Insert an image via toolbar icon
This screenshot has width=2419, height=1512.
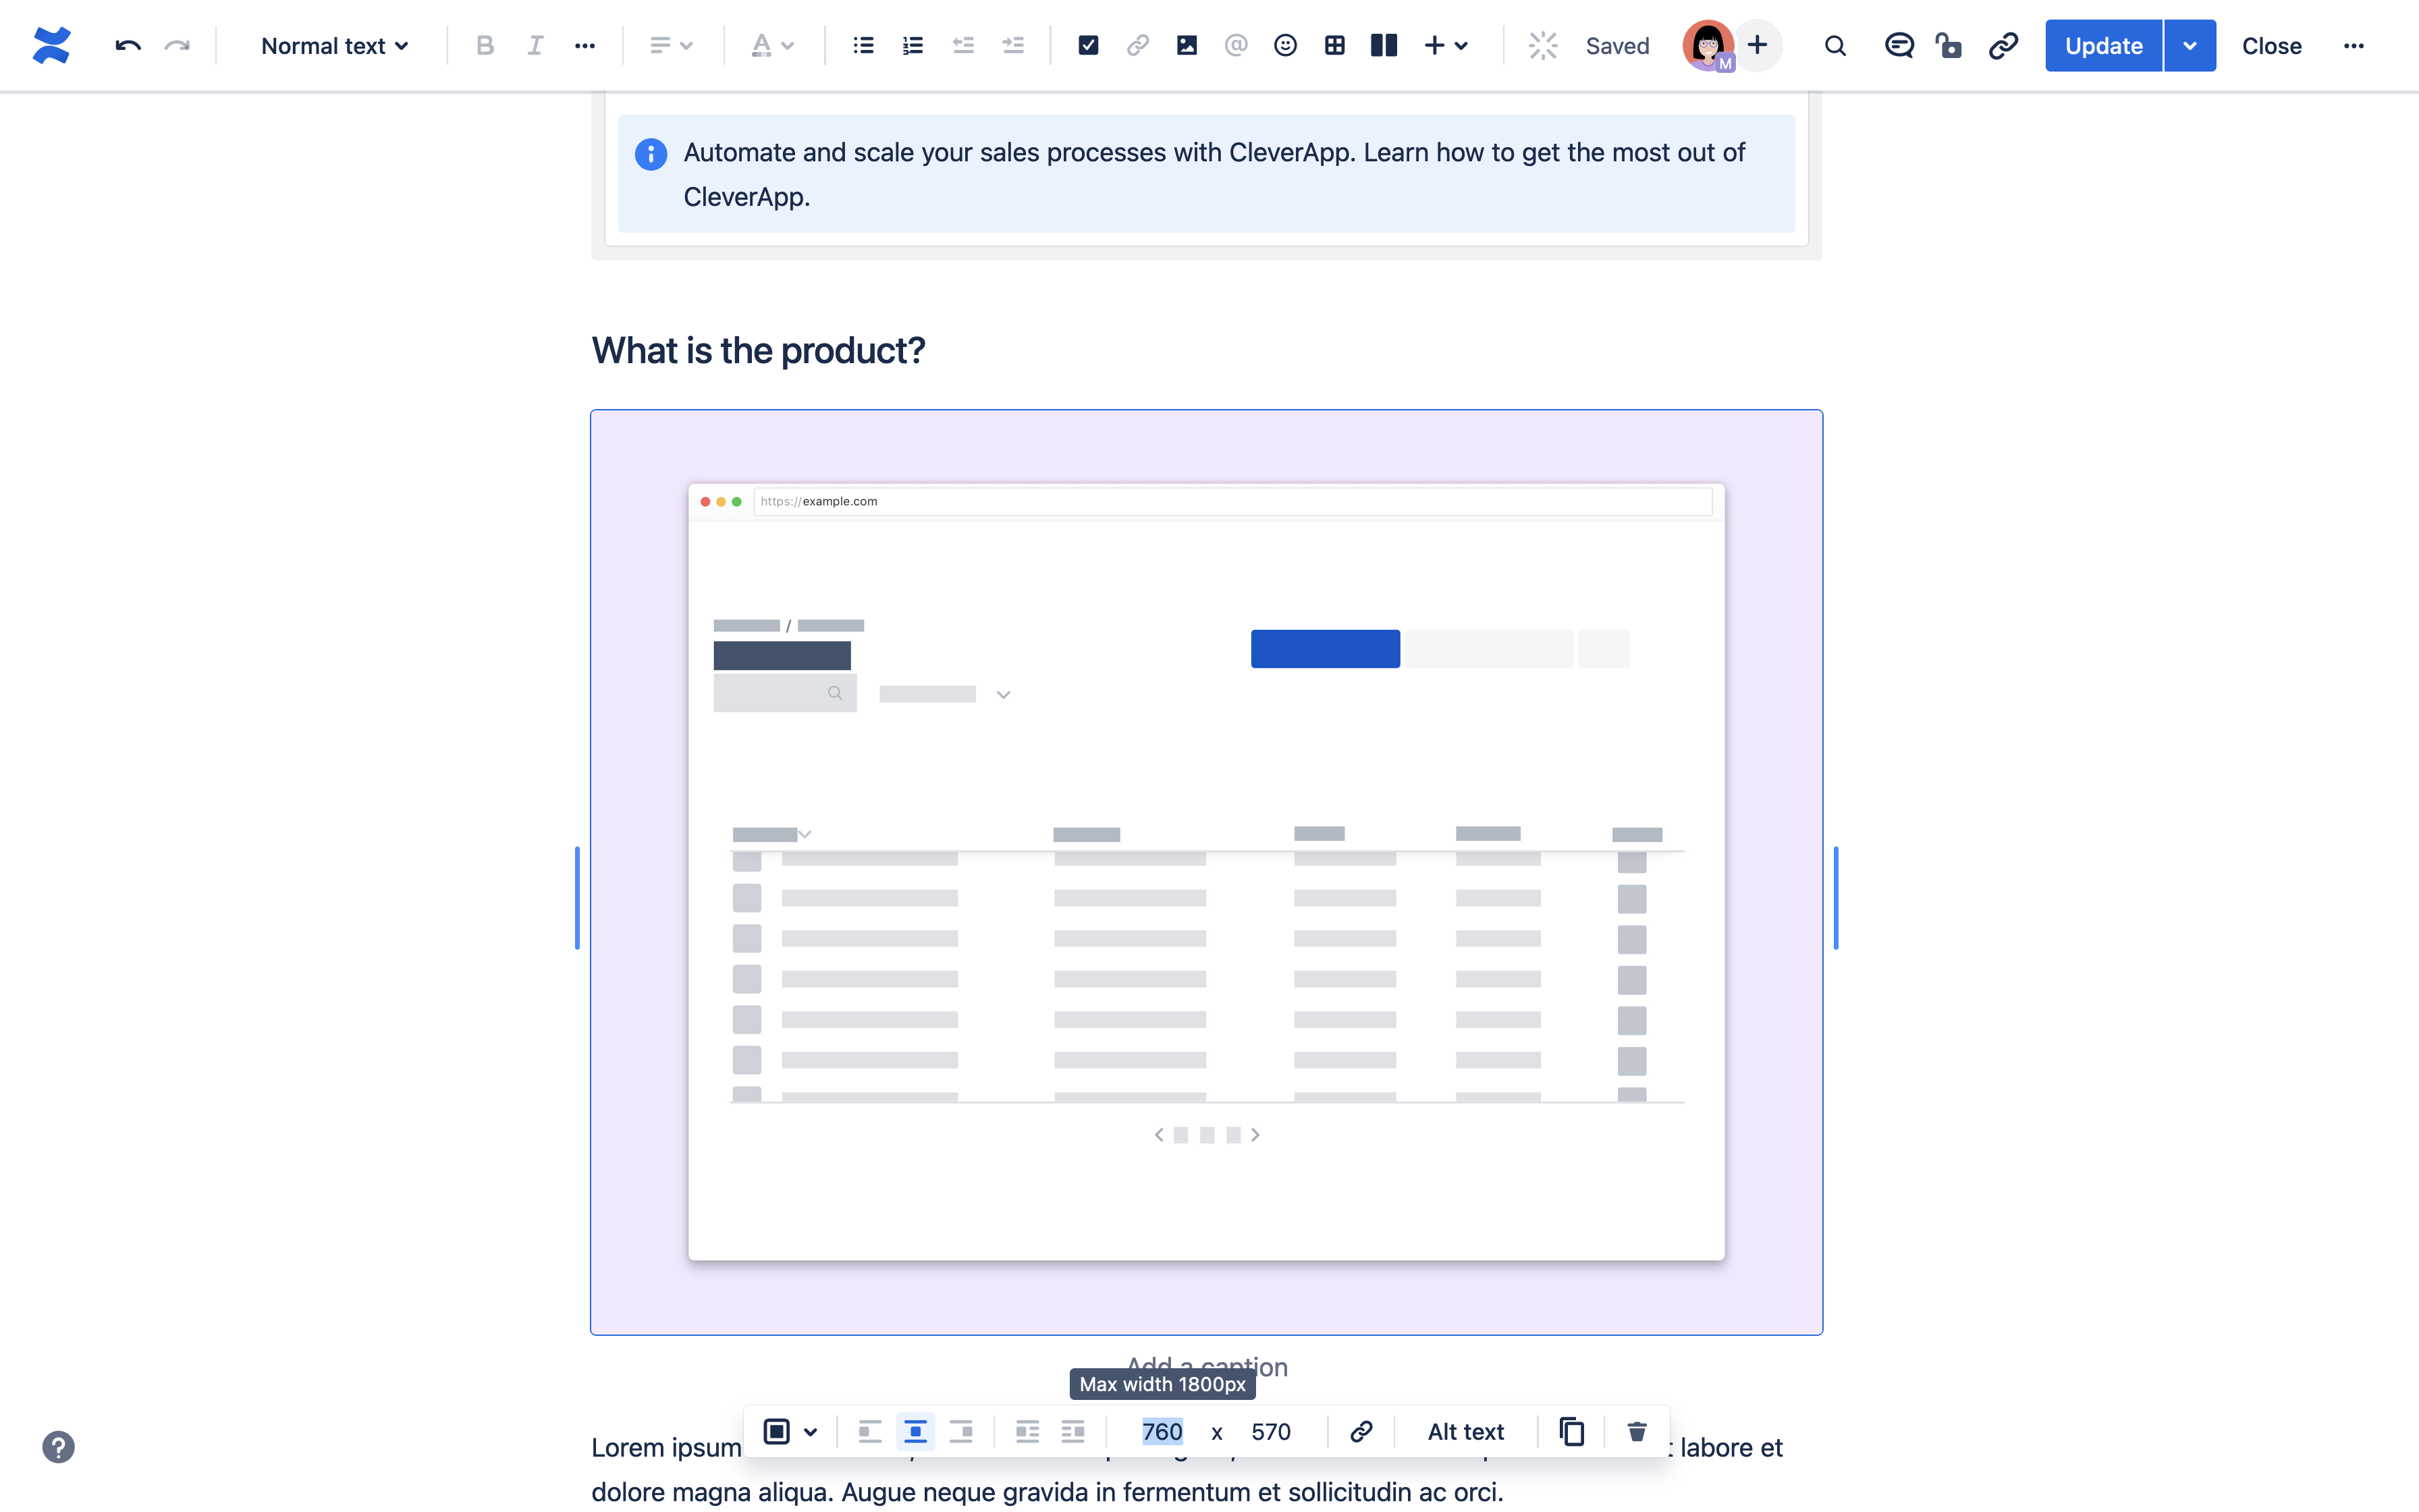click(1187, 45)
